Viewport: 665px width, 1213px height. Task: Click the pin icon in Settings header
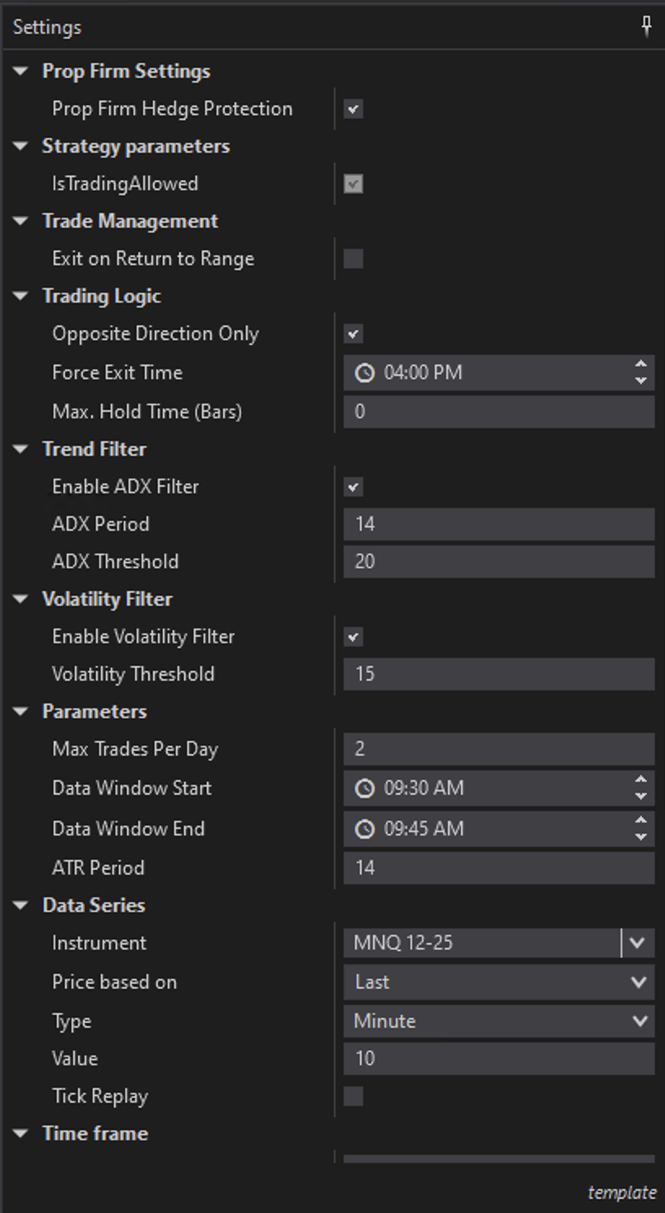(x=646, y=27)
